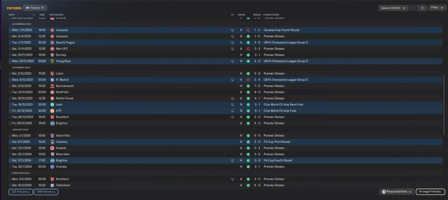Click the Arrange Friendly button
The image size is (448, 200).
click(x=430, y=192)
